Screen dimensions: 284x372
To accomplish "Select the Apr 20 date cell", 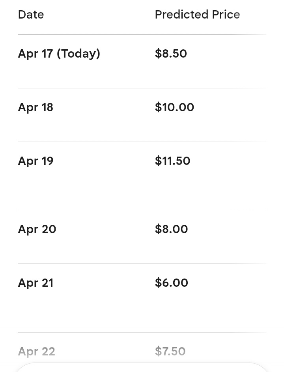I will pyautogui.click(x=37, y=229).
